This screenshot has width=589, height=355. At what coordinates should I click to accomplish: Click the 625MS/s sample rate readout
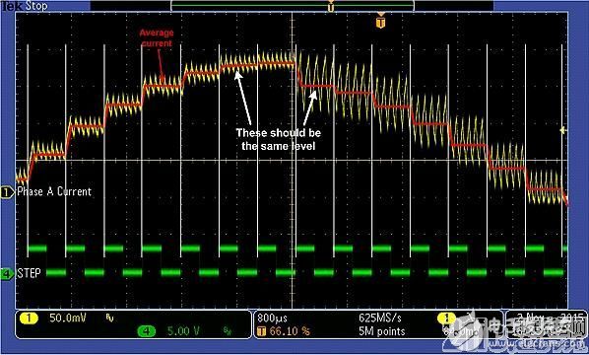[x=380, y=319]
